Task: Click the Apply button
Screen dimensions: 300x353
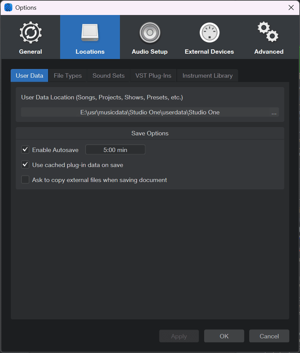Action: tap(179, 336)
